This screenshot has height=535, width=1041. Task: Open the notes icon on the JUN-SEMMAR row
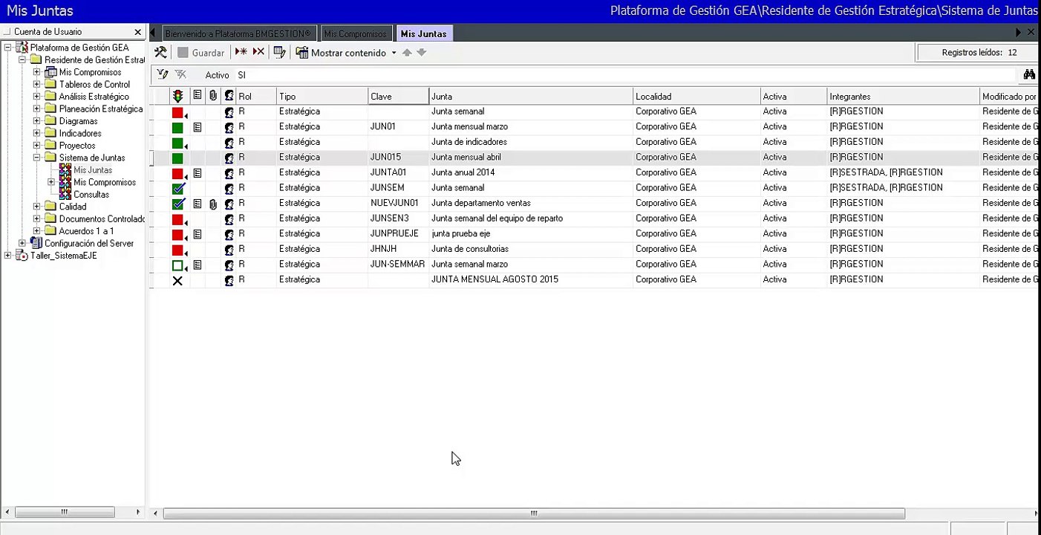(197, 265)
